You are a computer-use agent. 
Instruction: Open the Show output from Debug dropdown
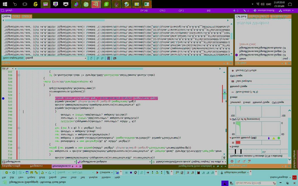[56, 58]
